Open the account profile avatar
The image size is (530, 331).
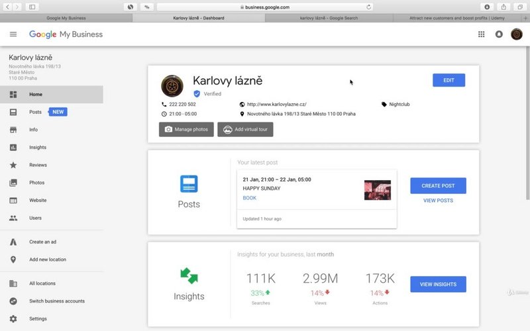[517, 34]
